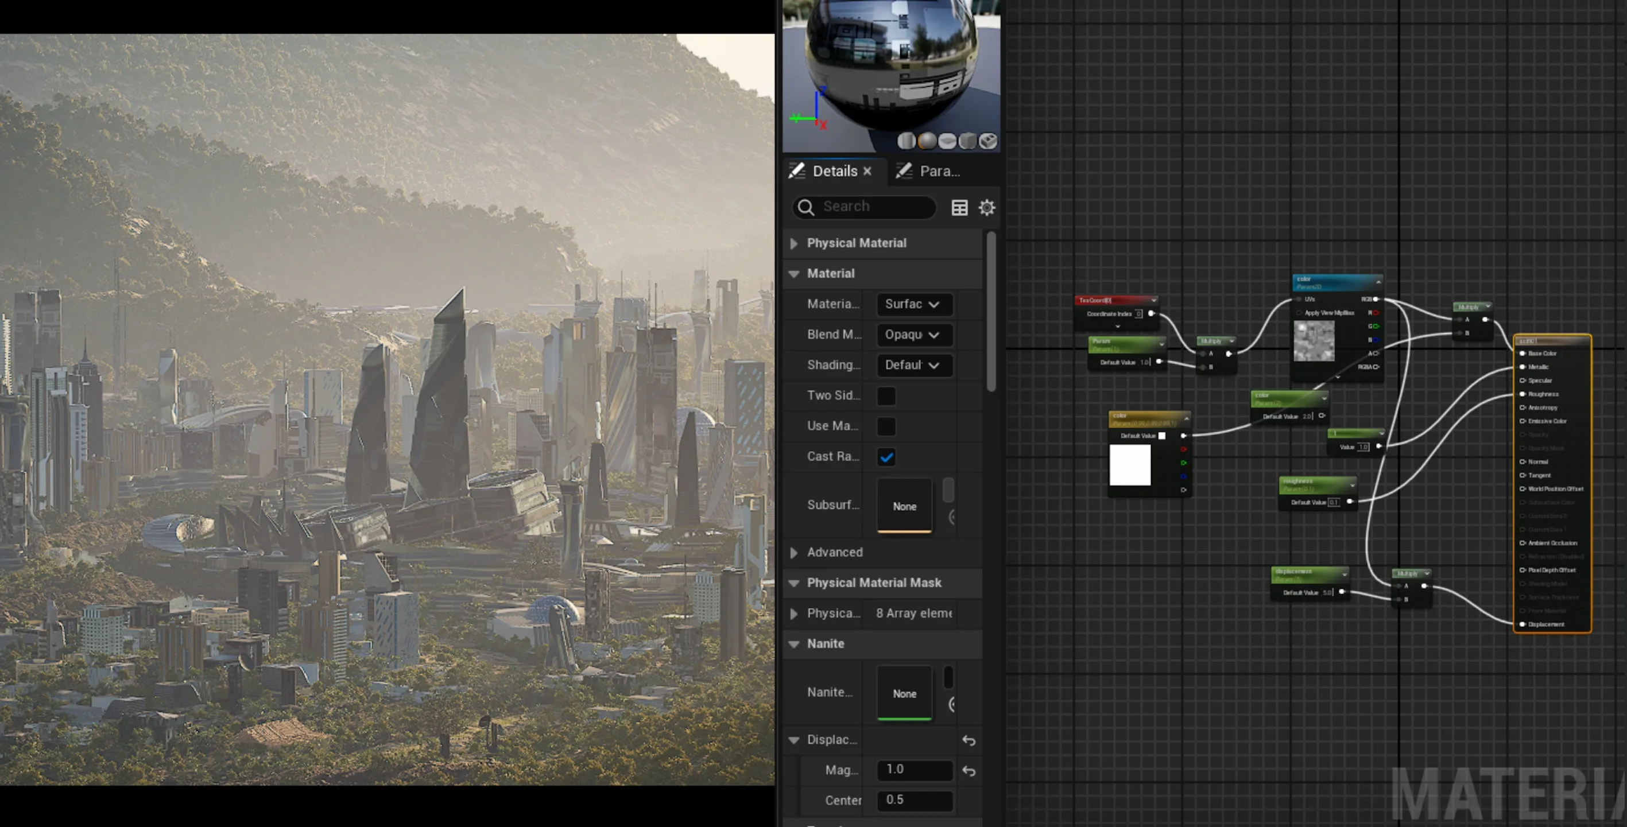This screenshot has height=827, width=1627.
Task: Open Details panel settings gear
Action: pos(986,208)
